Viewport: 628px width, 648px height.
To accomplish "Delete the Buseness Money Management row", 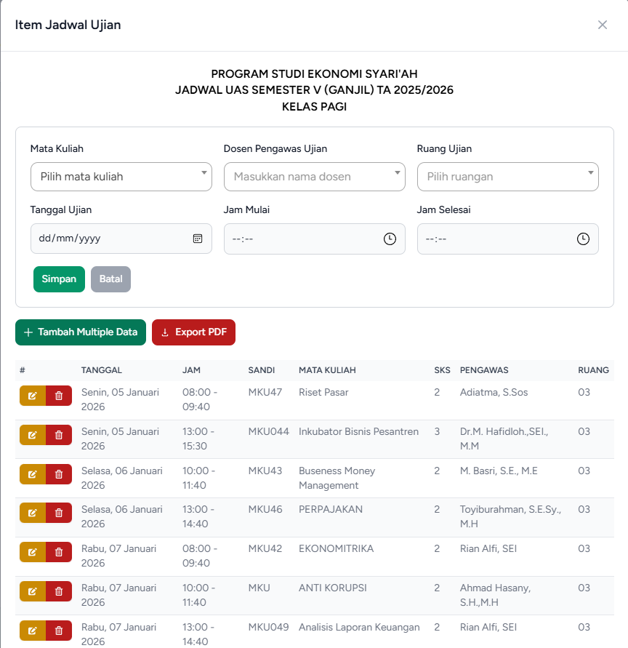I will 59,474.
